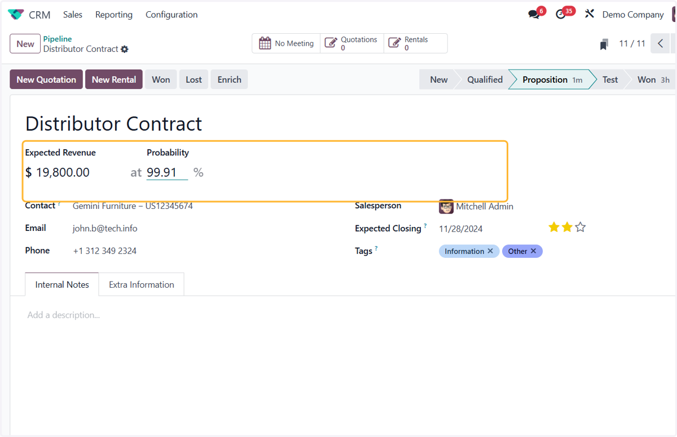The width and height of the screenshot is (677, 437).
Task: Move to the New stage
Action: (x=438, y=79)
